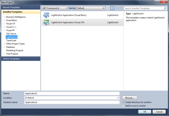
Task: Enable Add to source control checkbox
Action: (123, 106)
